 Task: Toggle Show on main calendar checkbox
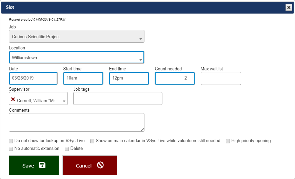[92, 141]
